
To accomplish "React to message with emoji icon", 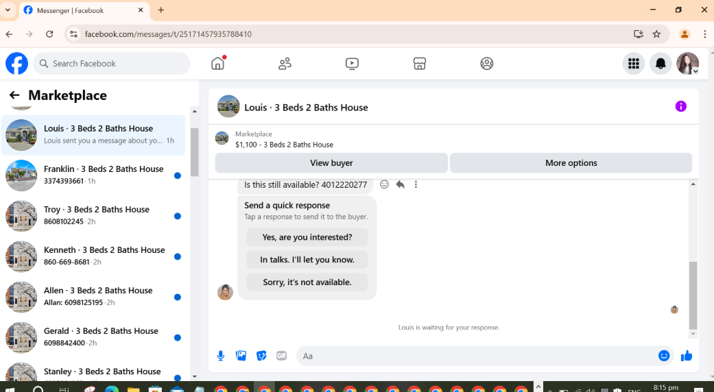I will click(384, 184).
